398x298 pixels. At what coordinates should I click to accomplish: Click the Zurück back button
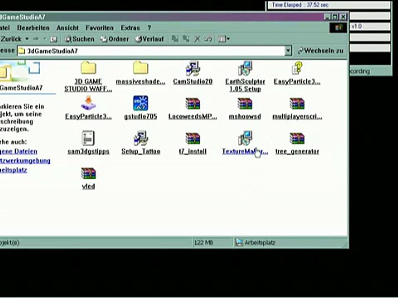(x=11, y=39)
